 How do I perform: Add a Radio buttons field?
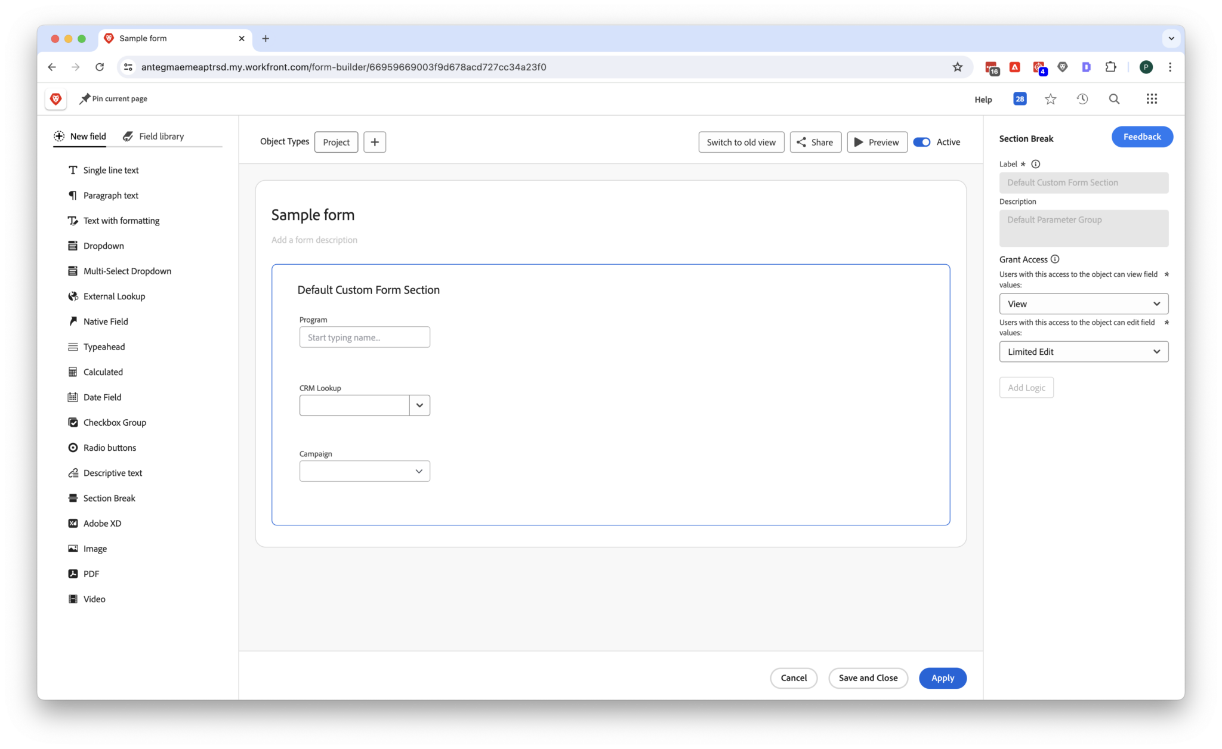[x=109, y=447]
